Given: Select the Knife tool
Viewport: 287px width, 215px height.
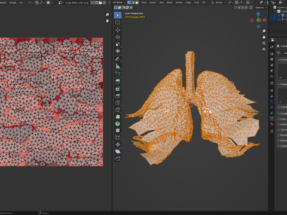Looking at the screenshot, I should [118, 110].
